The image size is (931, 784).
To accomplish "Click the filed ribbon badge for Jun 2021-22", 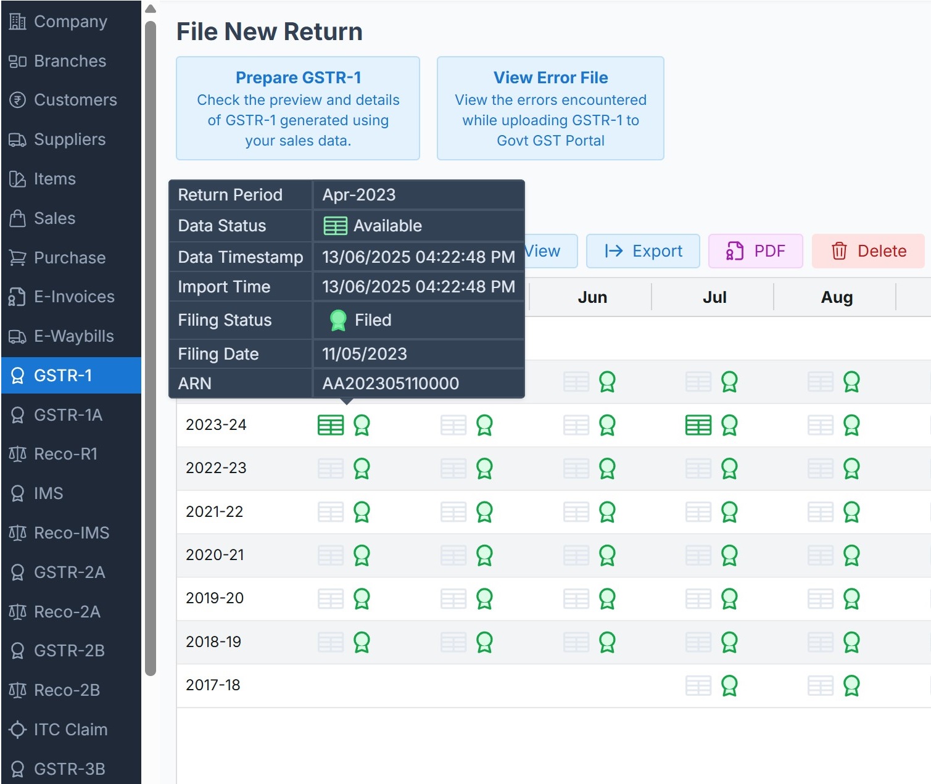I will click(x=607, y=512).
